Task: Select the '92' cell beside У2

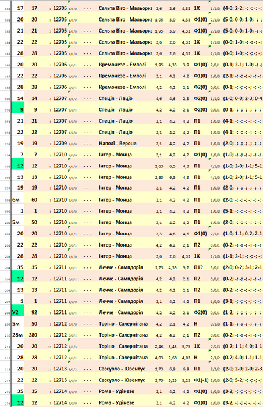Action: (x=33, y=312)
